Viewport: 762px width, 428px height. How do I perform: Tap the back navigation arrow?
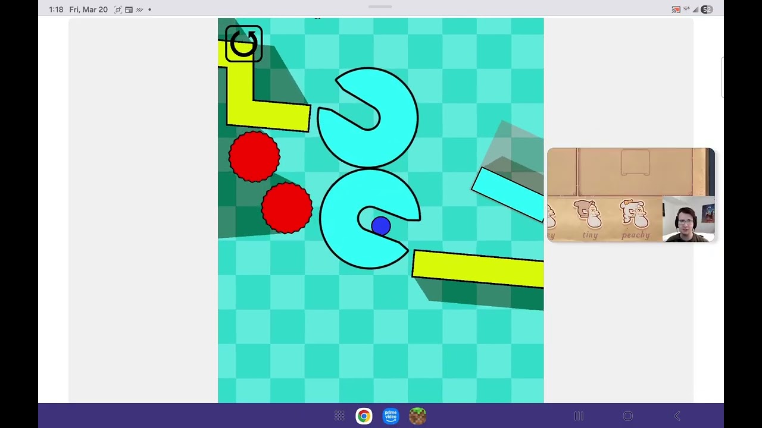[677, 416]
